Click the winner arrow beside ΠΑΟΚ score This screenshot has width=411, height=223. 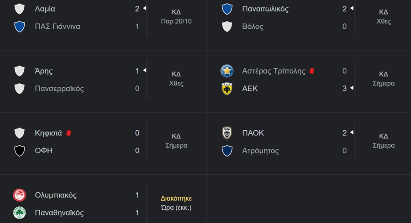pyautogui.click(x=352, y=133)
